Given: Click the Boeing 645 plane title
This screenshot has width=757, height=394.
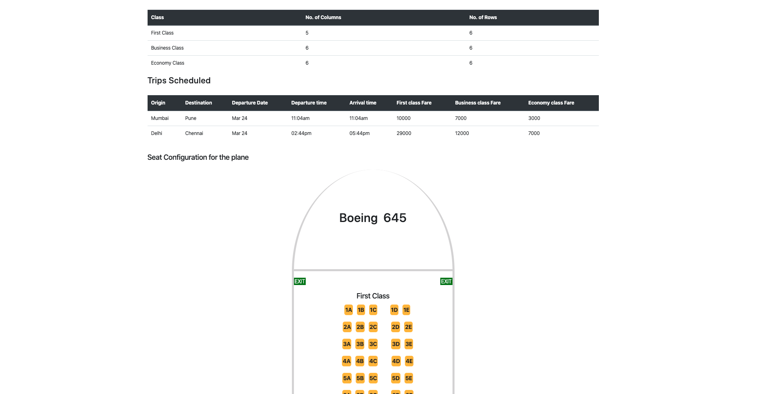Looking at the screenshot, I should [372, 218].
